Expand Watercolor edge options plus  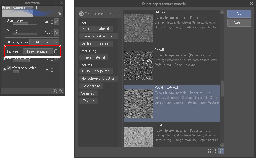pyautogui.click(x=4, y=70)
